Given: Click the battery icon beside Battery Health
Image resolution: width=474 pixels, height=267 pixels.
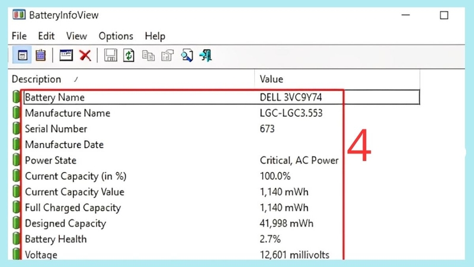Looking at the screenshot, I should click(x=16, y=239).
